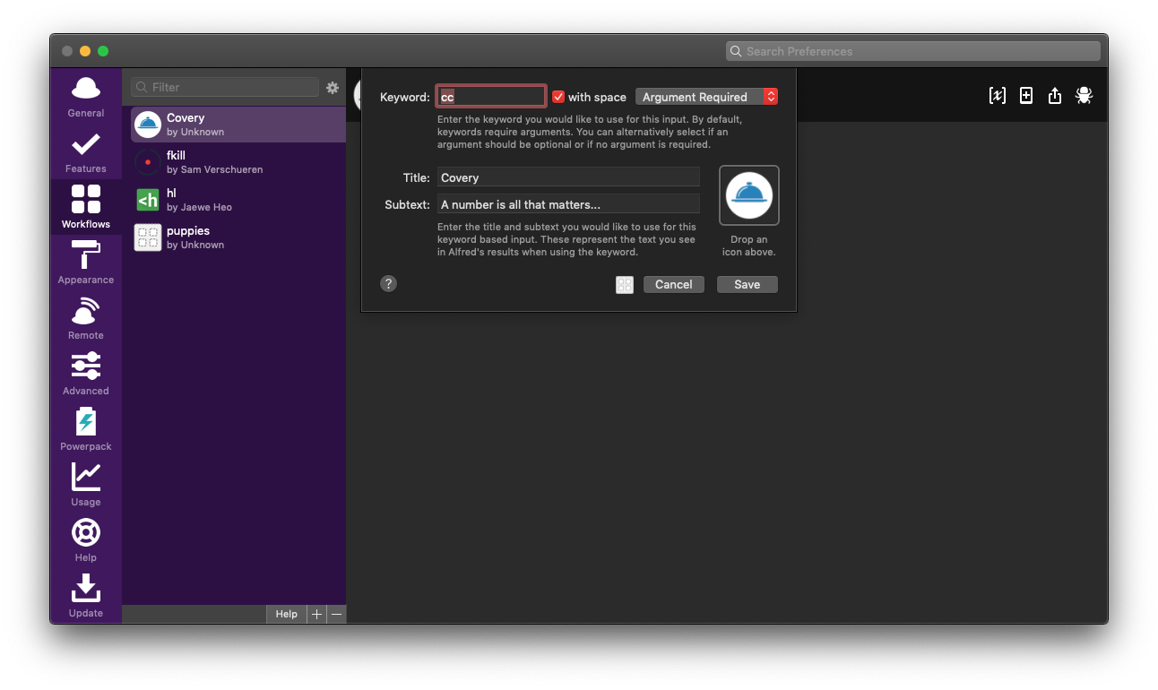Open the Remote preferences tab
Image resolution: width=1158 pixels, height=690 pixels.
(86, 319)
